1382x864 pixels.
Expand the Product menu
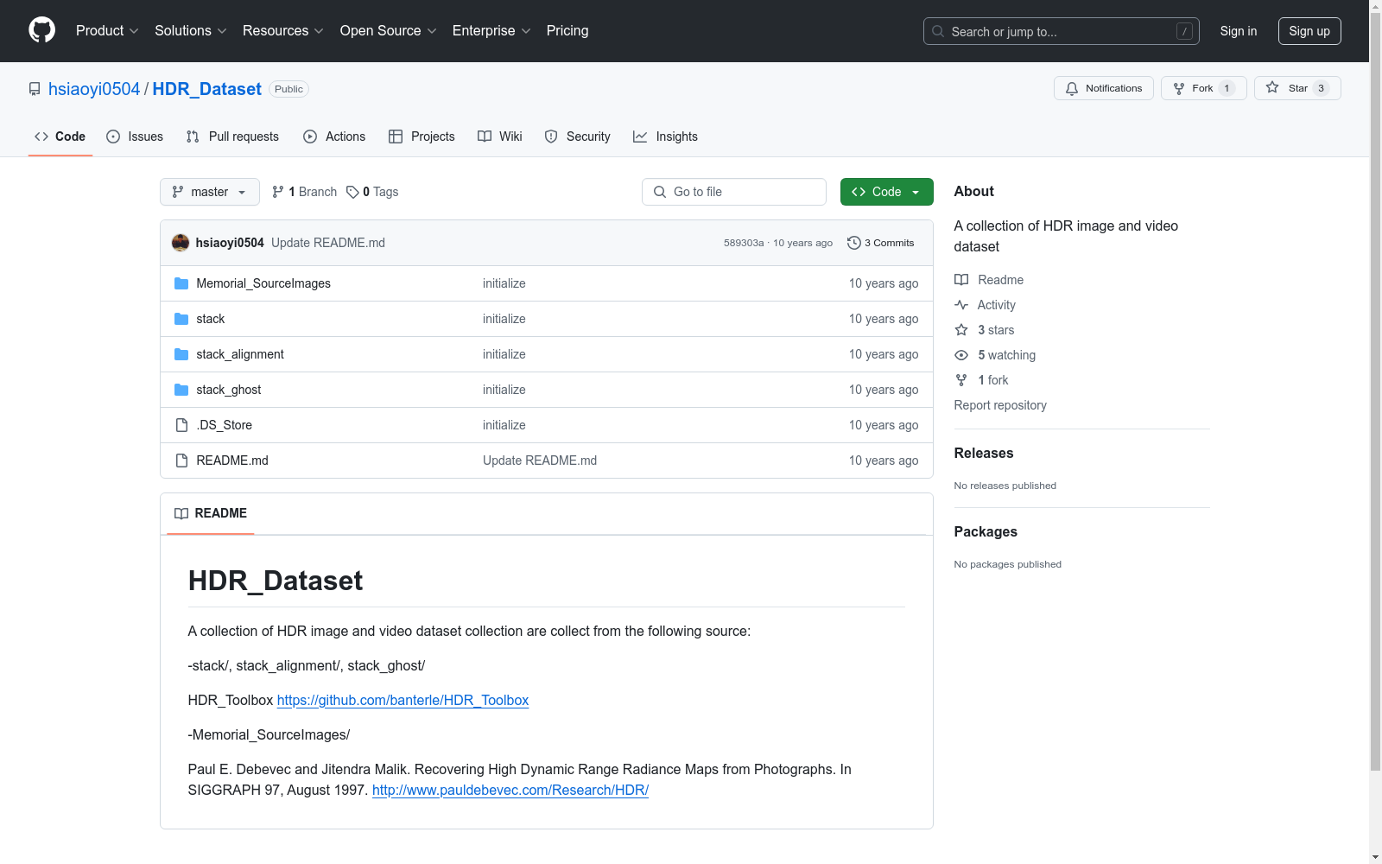pos(107,31)
